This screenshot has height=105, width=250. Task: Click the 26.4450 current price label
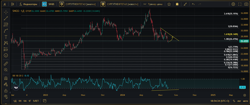pyautogui.click(x=244, y=41)
